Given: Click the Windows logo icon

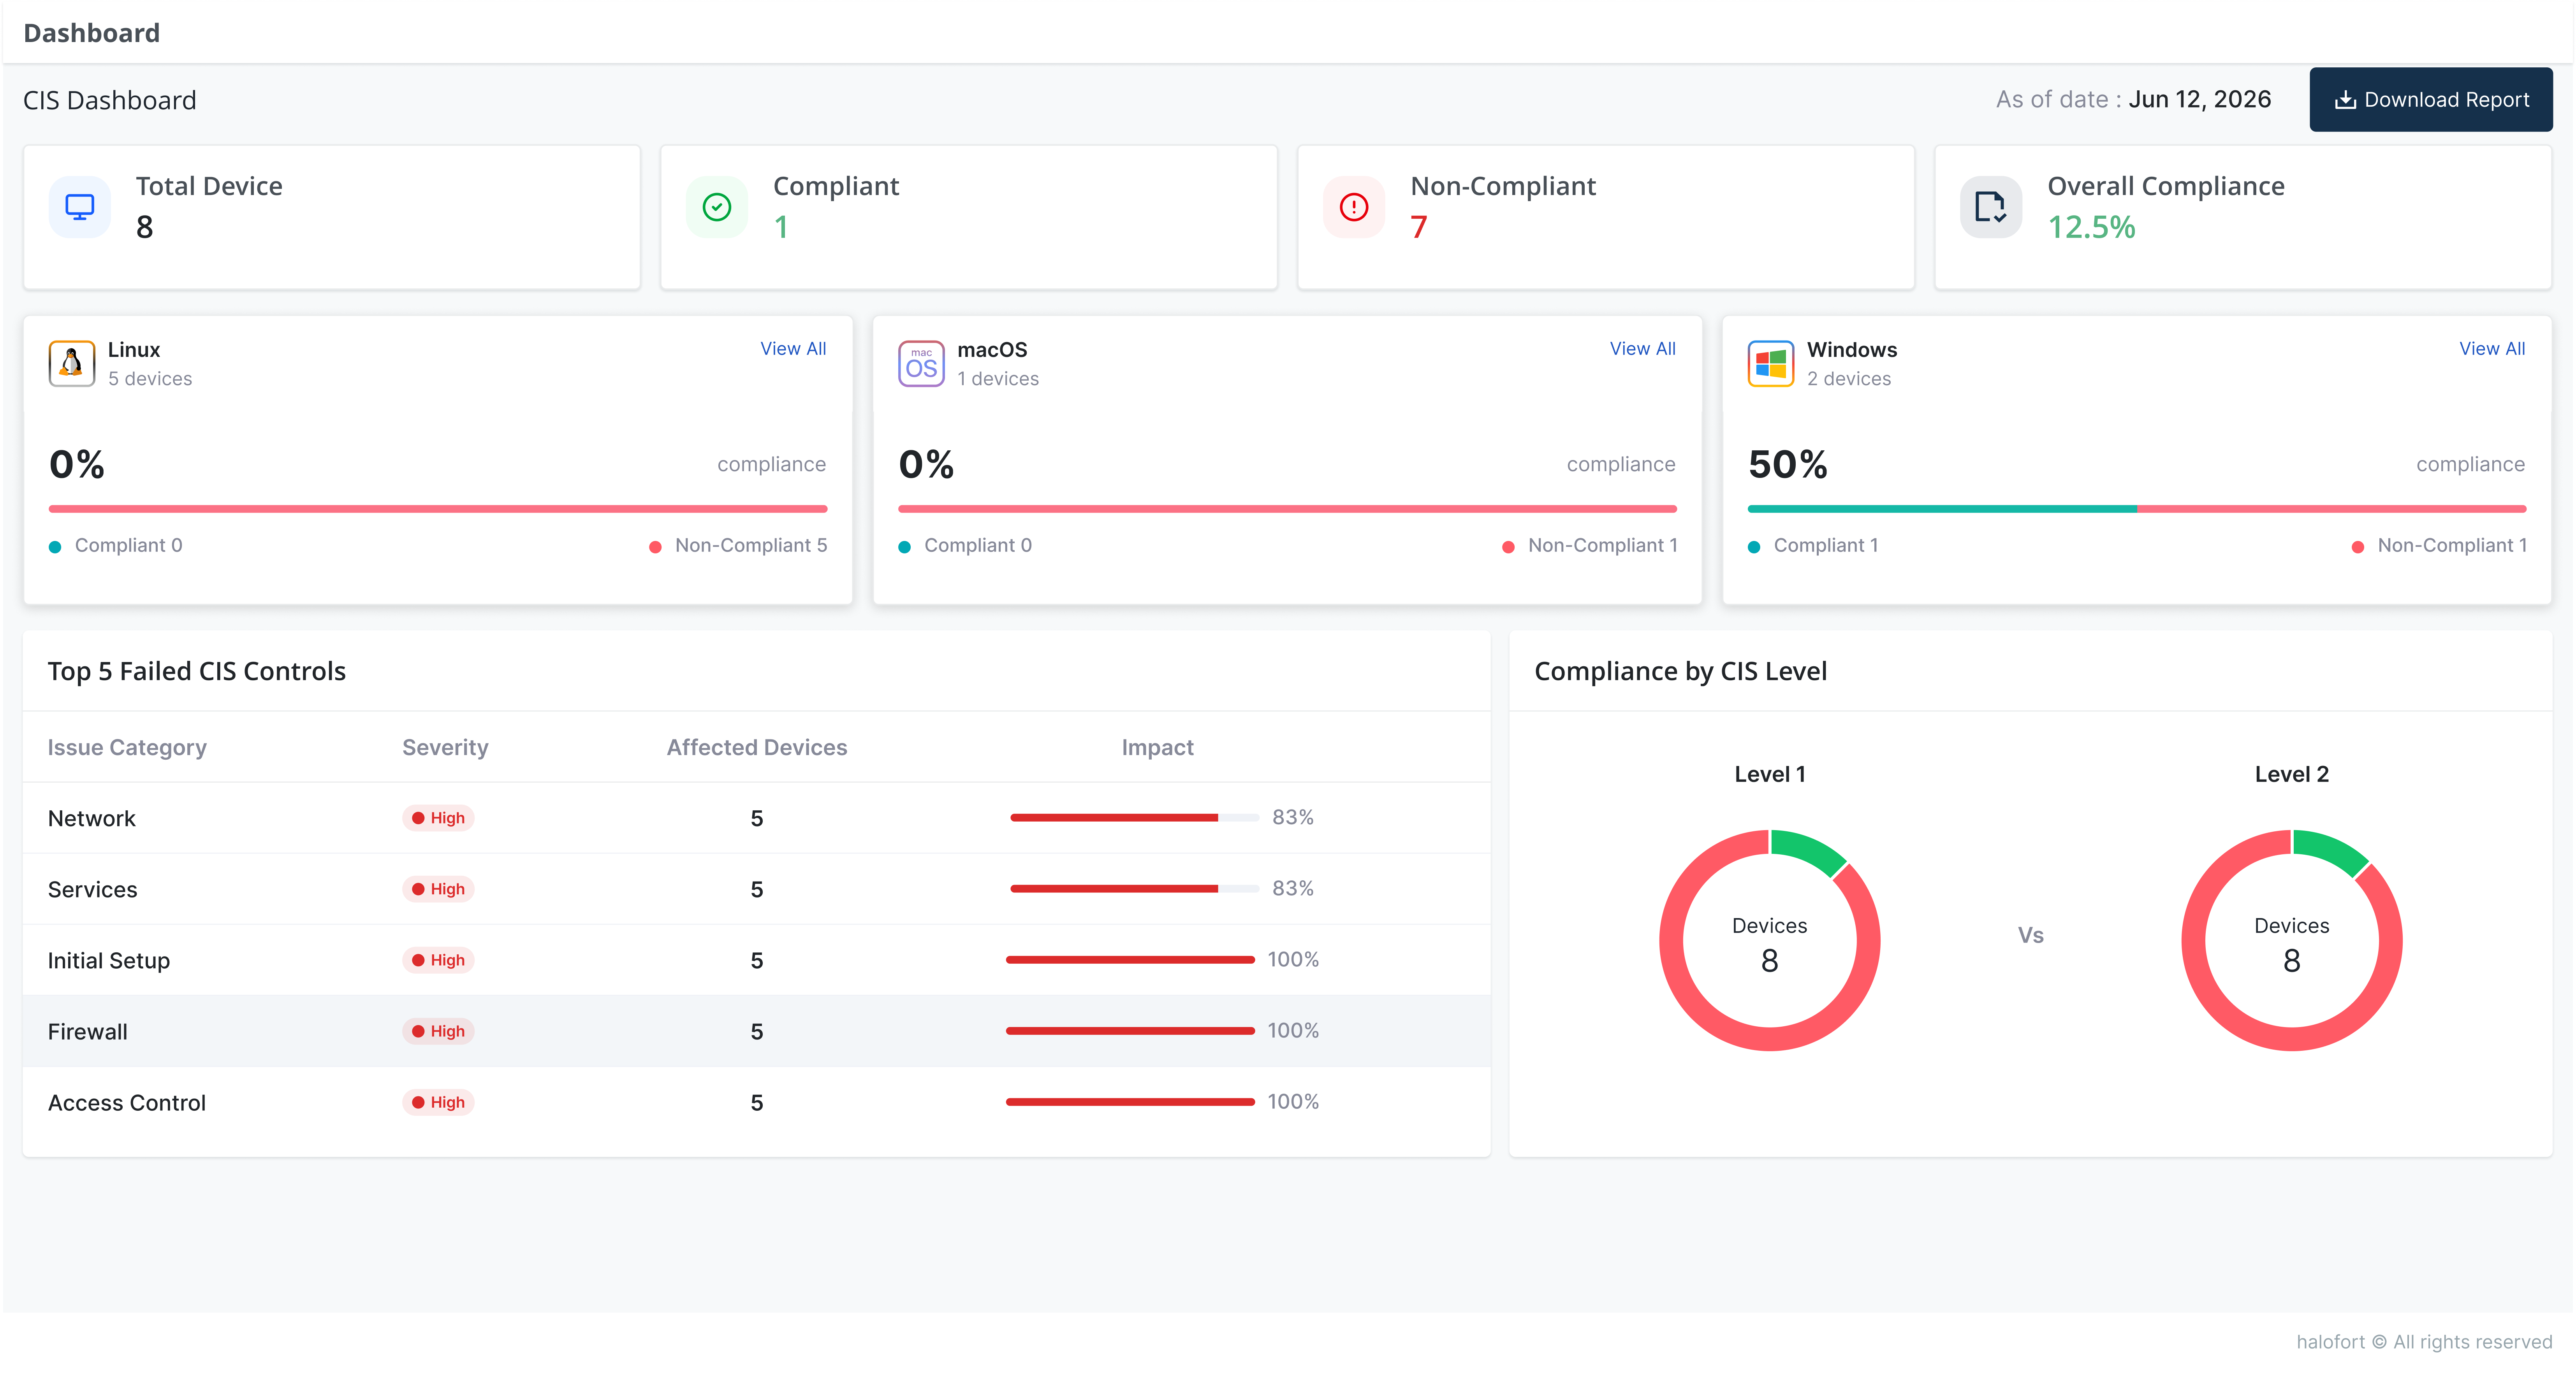Looking at the screenshot, I should point(1771,363).
